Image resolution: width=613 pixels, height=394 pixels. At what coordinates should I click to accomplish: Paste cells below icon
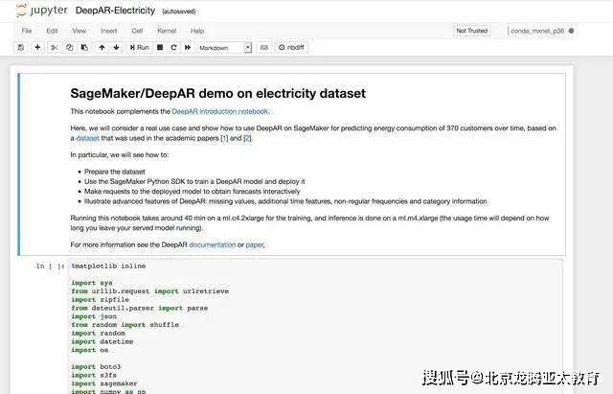coord(84,47)
